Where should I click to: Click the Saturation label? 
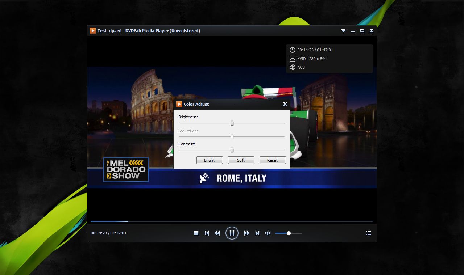188,131
